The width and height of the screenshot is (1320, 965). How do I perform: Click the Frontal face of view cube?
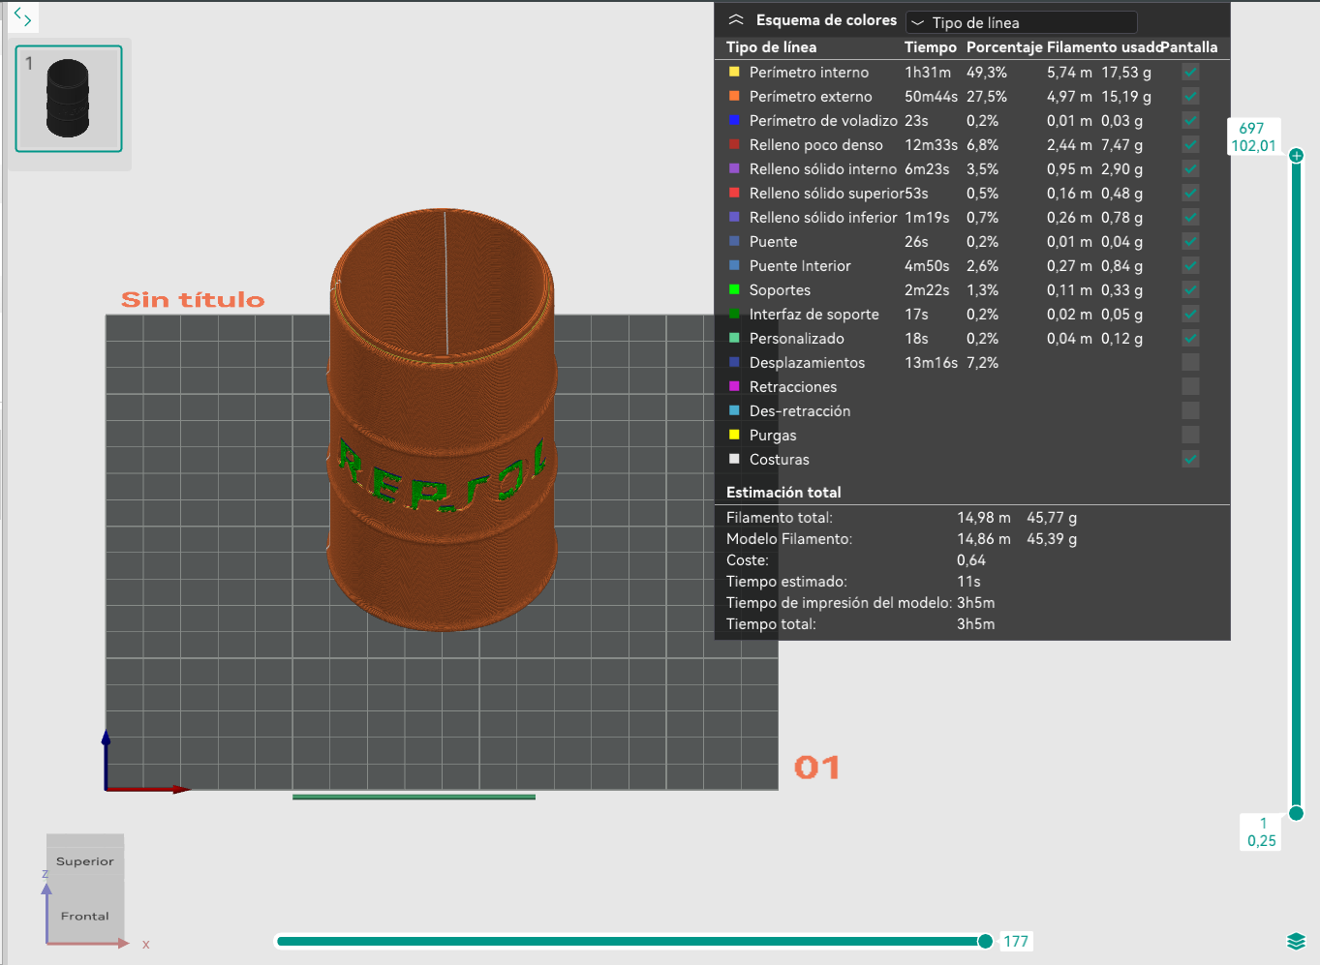point(85,916)
